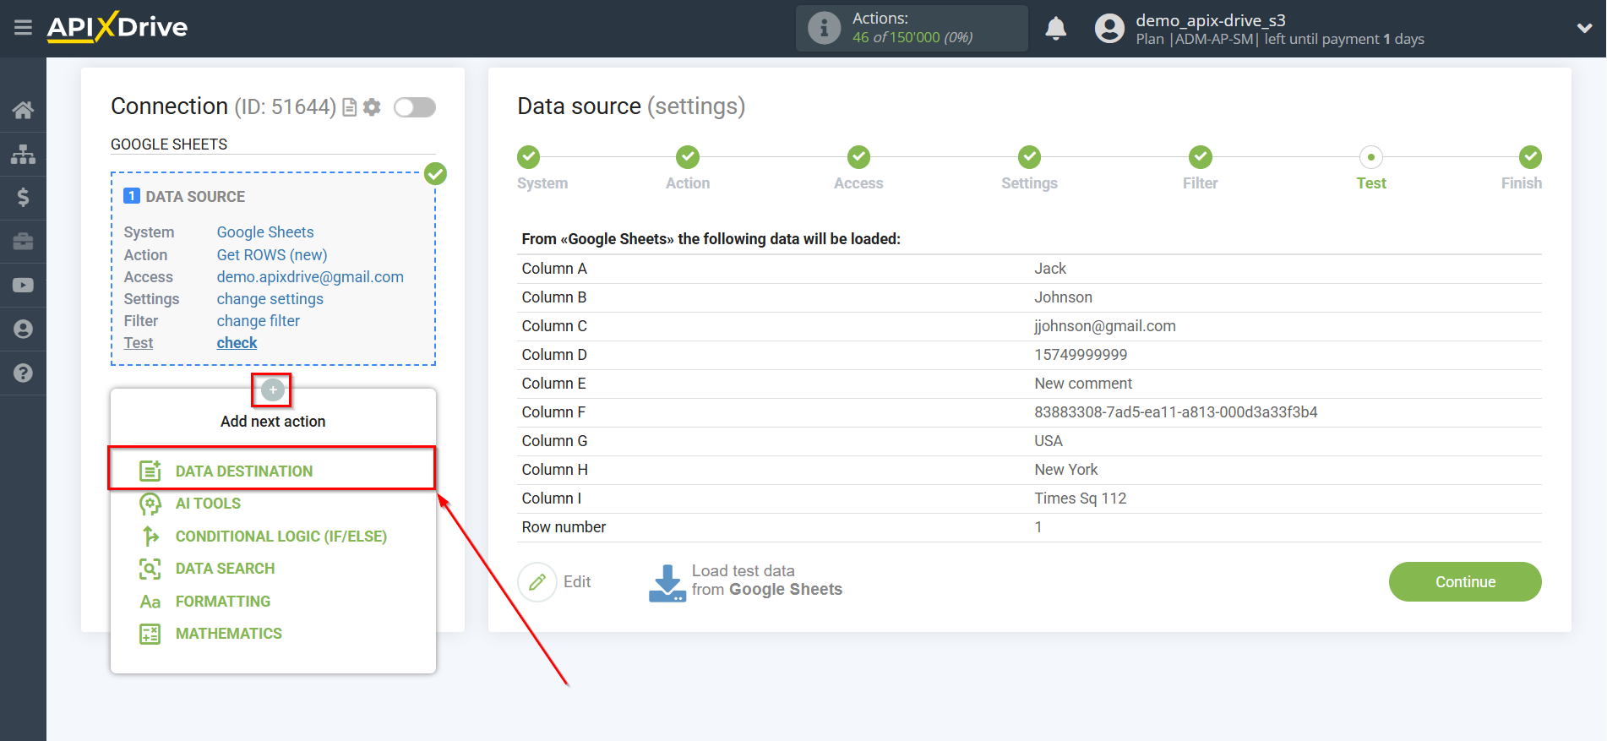The image size is (1607, 741).
Task: Go to Settings step
Action: point(1029,157)
